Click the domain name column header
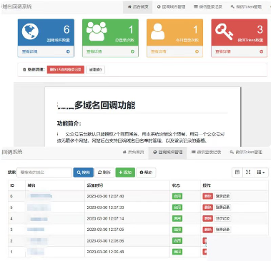Image resolution: width=271 pixels, height=261 pixels. [55, 185]
